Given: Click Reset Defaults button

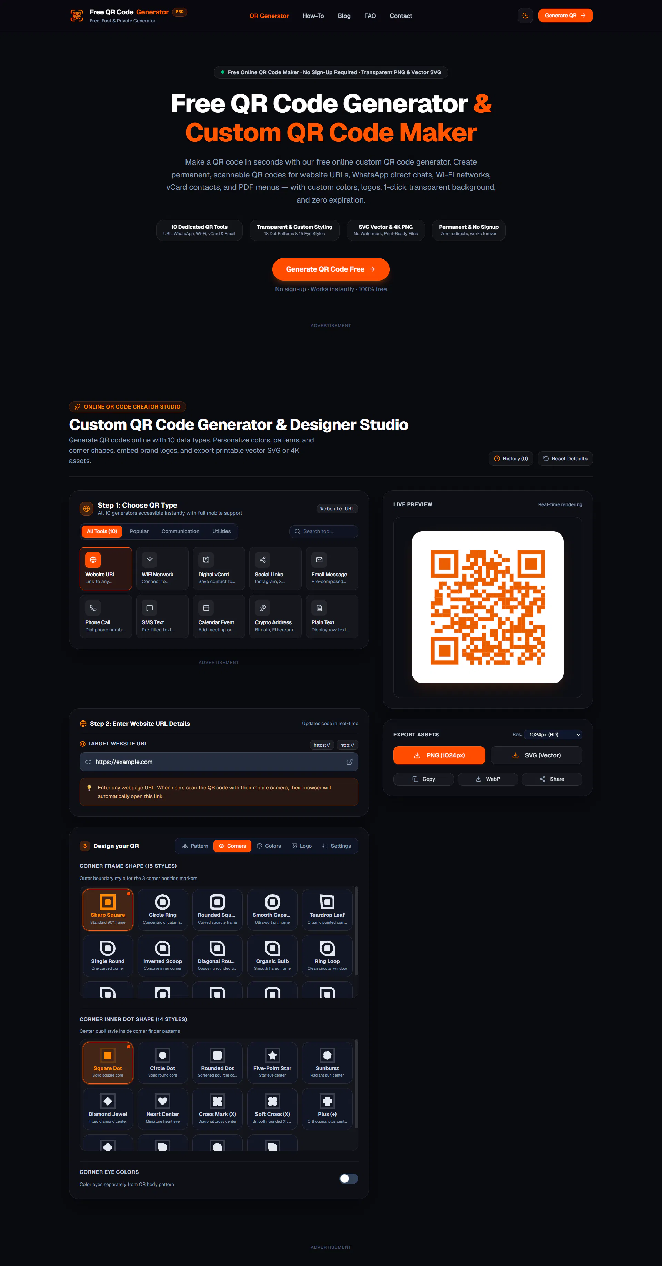Looking at the screenshot, I should point(565,459).
